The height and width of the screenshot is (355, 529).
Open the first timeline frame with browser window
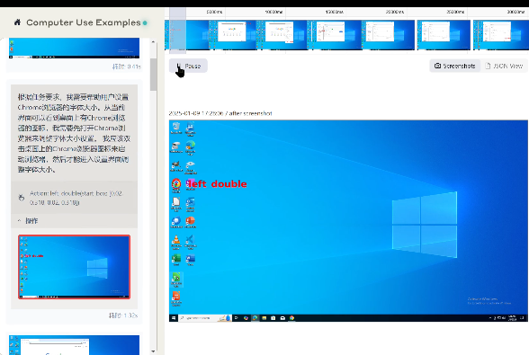point(233,35)
